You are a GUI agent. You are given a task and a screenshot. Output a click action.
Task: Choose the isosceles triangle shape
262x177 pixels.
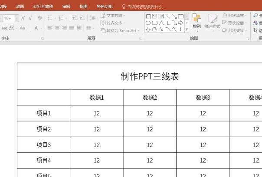(x=161, y=23)
